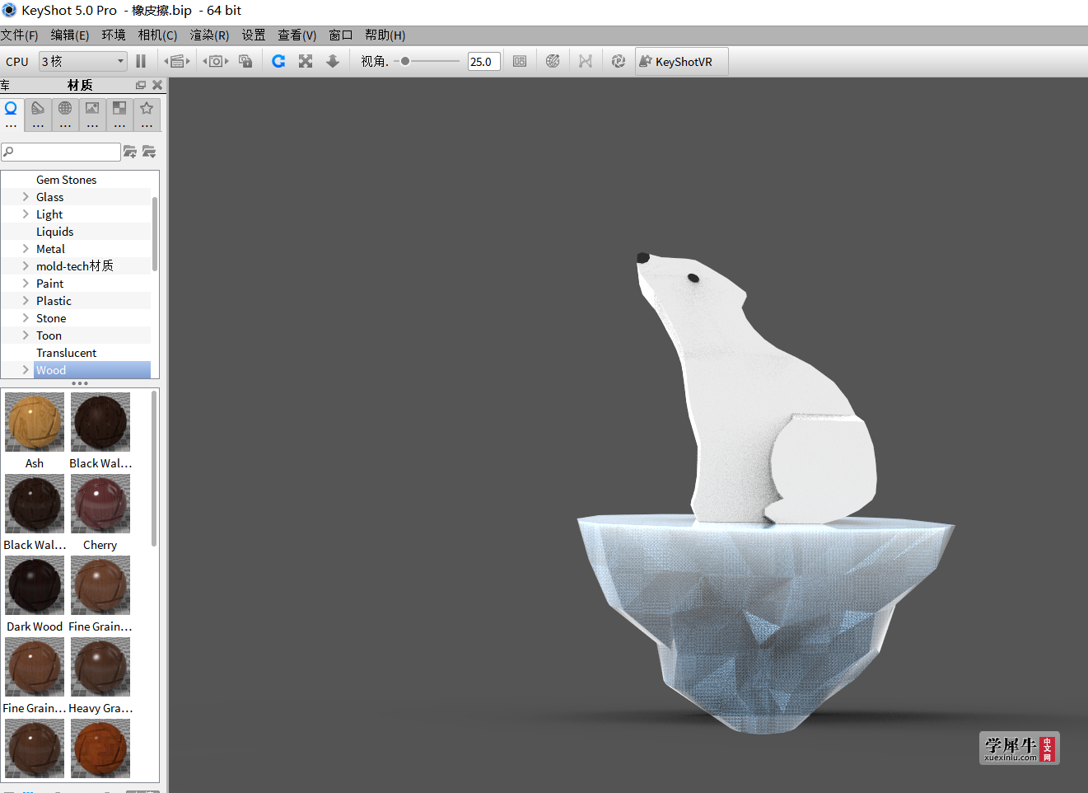The image size is (1088, 793).
Task: Click the striped sphere render icon
Action: 553,61
